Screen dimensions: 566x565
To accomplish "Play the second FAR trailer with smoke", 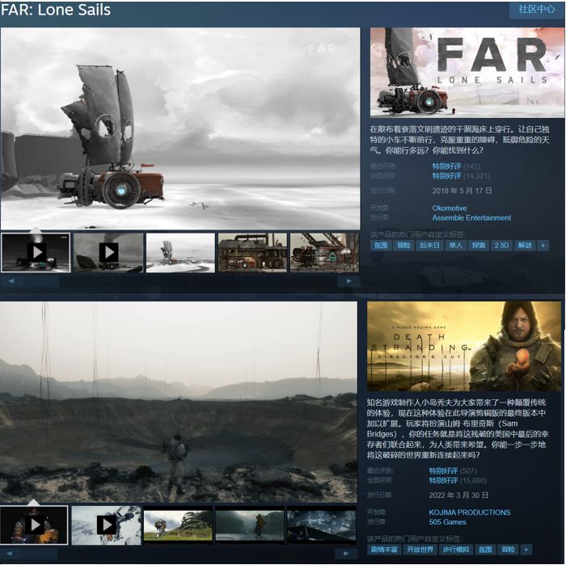I will click(x=108, y=252).
